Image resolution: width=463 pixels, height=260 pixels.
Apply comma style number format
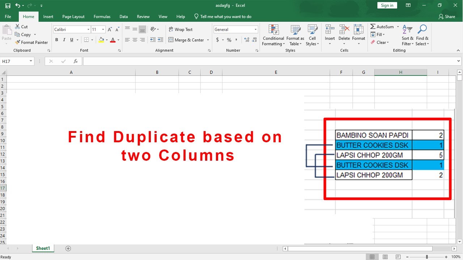coord(236,40)
